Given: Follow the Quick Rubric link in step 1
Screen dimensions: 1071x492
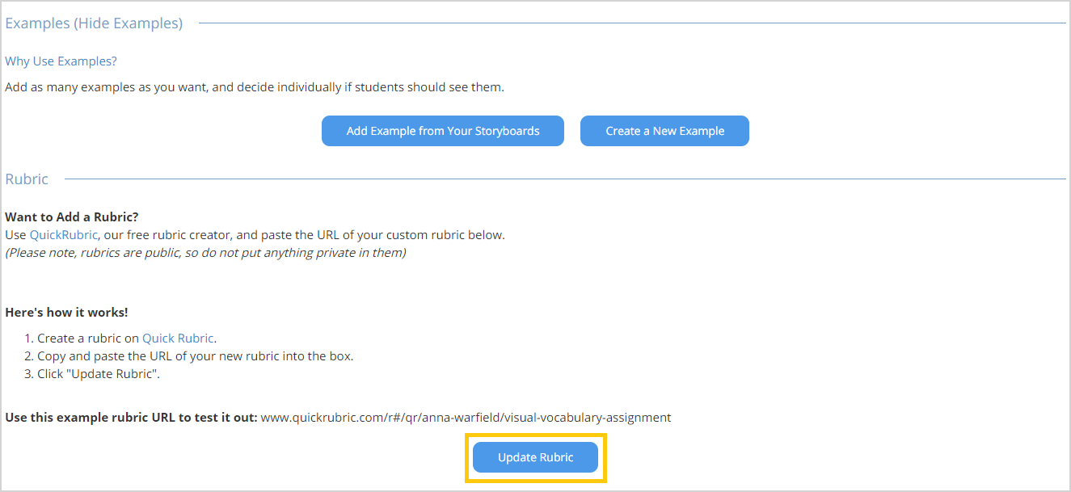Looking at the screenshot, I should pyautogui.click(x=178, y=339).
